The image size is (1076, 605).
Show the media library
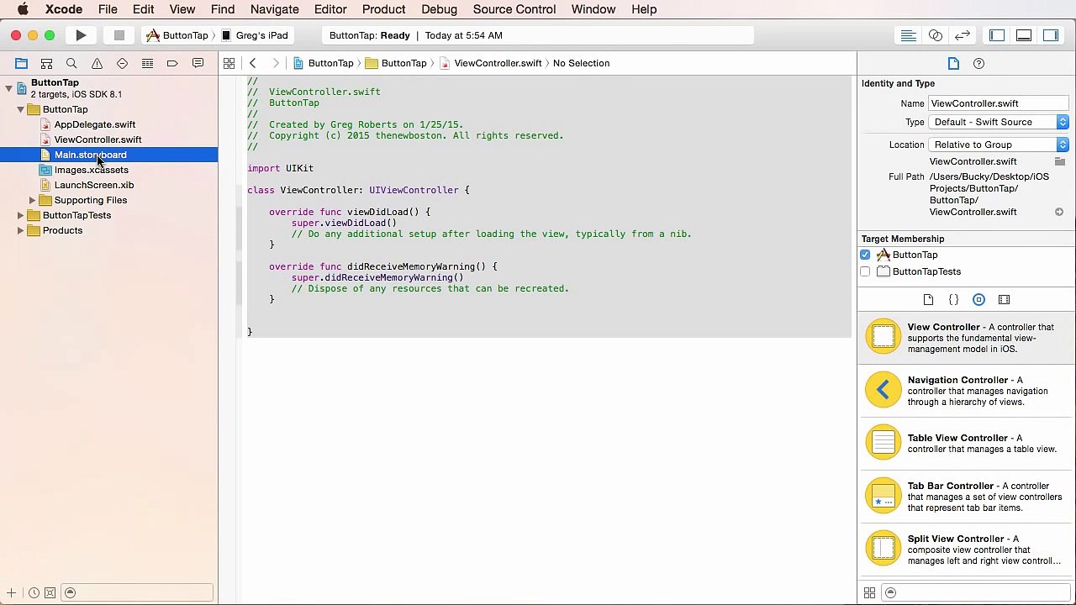[x=1004, y=299]
